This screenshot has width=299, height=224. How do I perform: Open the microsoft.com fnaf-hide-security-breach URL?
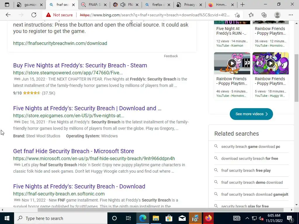94,158
